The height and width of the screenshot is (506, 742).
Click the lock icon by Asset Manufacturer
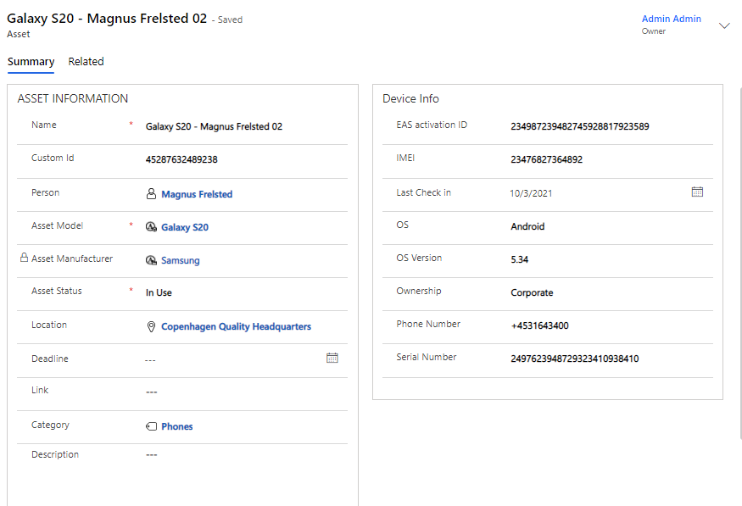click(24, 259)
